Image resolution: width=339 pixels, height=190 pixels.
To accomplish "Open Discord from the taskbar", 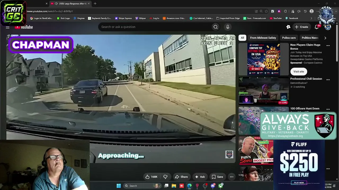I will pos(213,186).
